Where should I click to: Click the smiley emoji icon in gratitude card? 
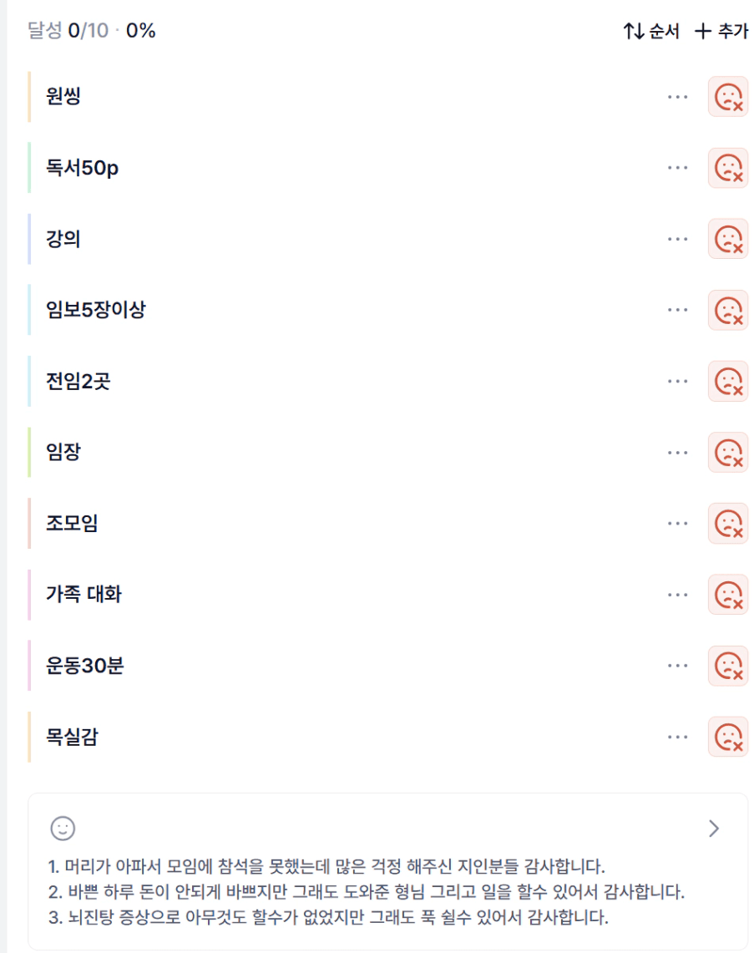63,828
